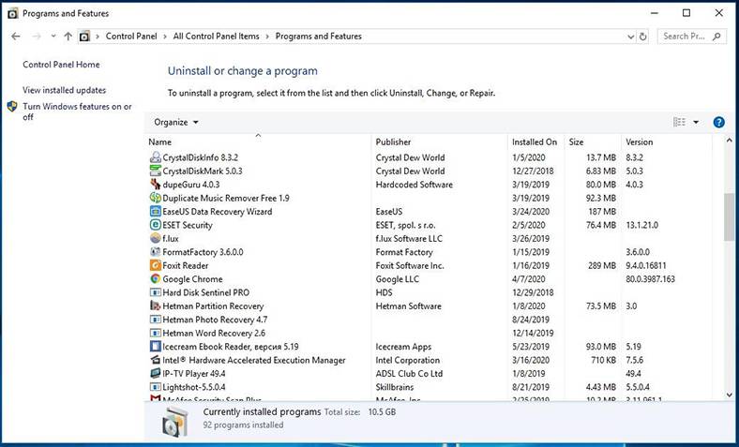This screenshot has height=447, width=739.
Task: Sort by the Version column header
Action: click(x=667, y=142)
